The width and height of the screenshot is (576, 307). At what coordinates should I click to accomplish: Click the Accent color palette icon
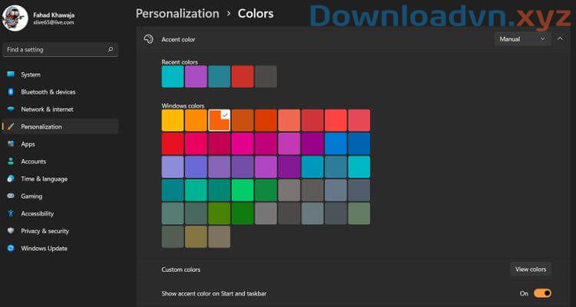click(148, 39)
